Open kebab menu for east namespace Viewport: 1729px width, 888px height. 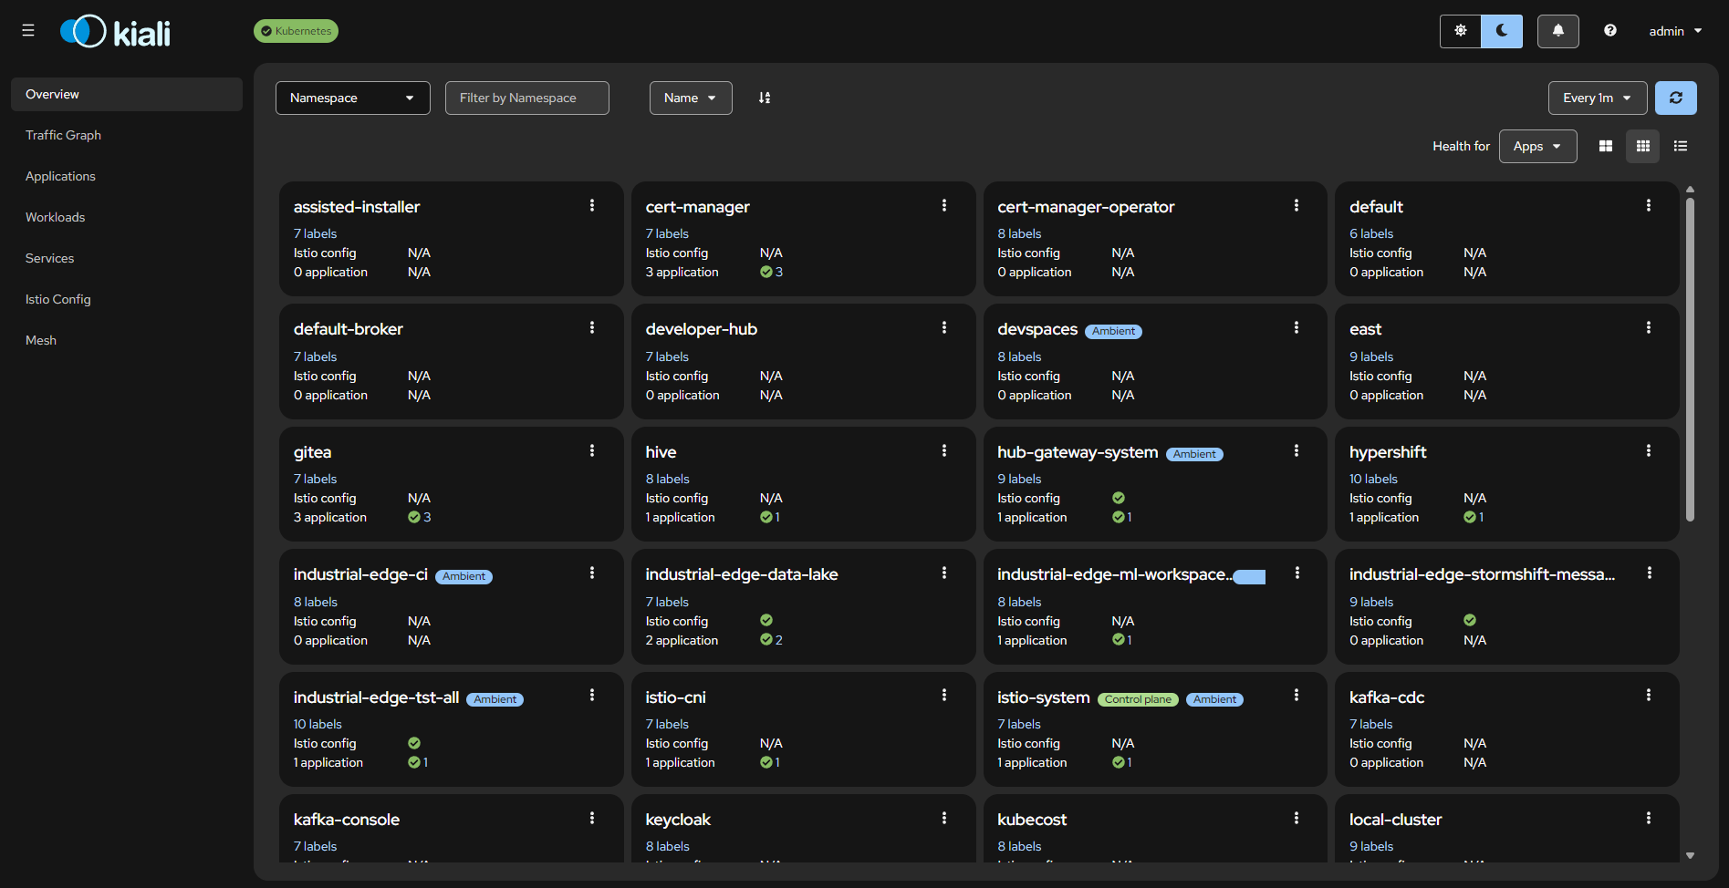pyautogui.click(x=1649, y=327)
